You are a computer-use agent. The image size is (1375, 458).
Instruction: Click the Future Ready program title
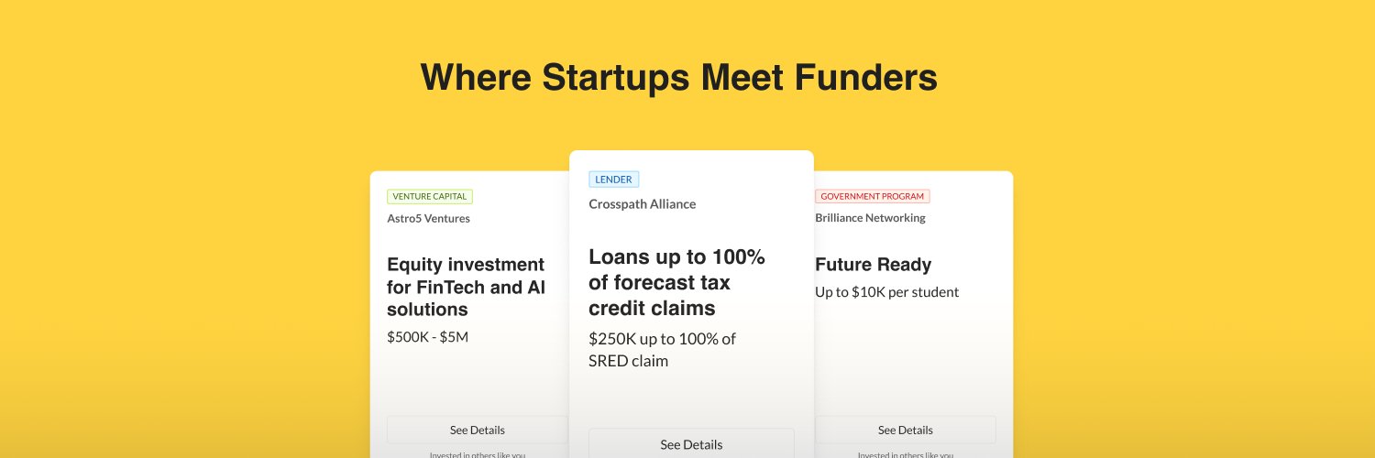pyautogui.click(x=873, y=265)
